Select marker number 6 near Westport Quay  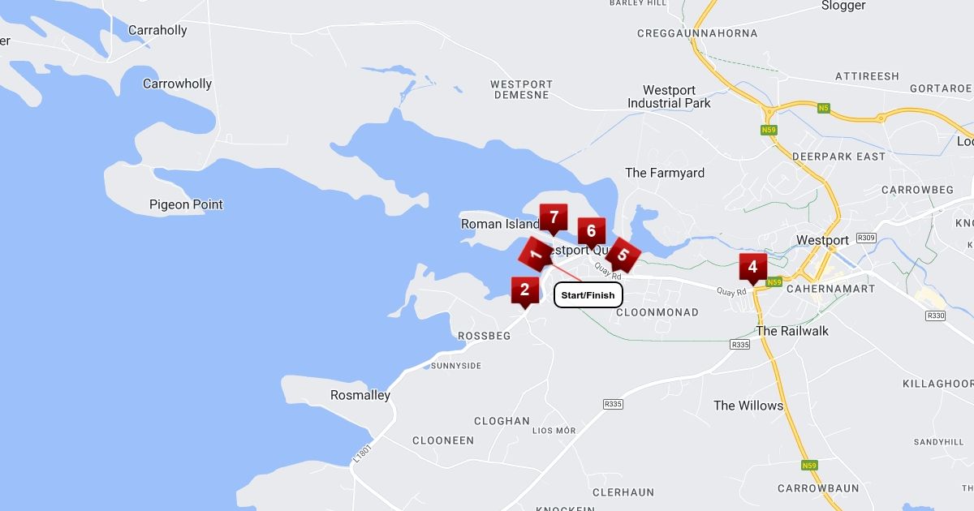pos(591,232)
